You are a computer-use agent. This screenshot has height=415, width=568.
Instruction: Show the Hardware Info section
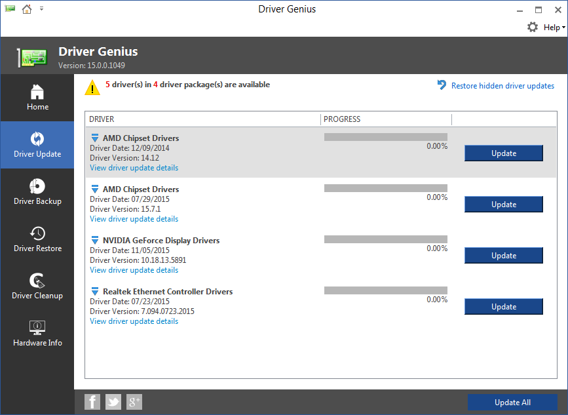pyautogui.click(x=37, y=334)
